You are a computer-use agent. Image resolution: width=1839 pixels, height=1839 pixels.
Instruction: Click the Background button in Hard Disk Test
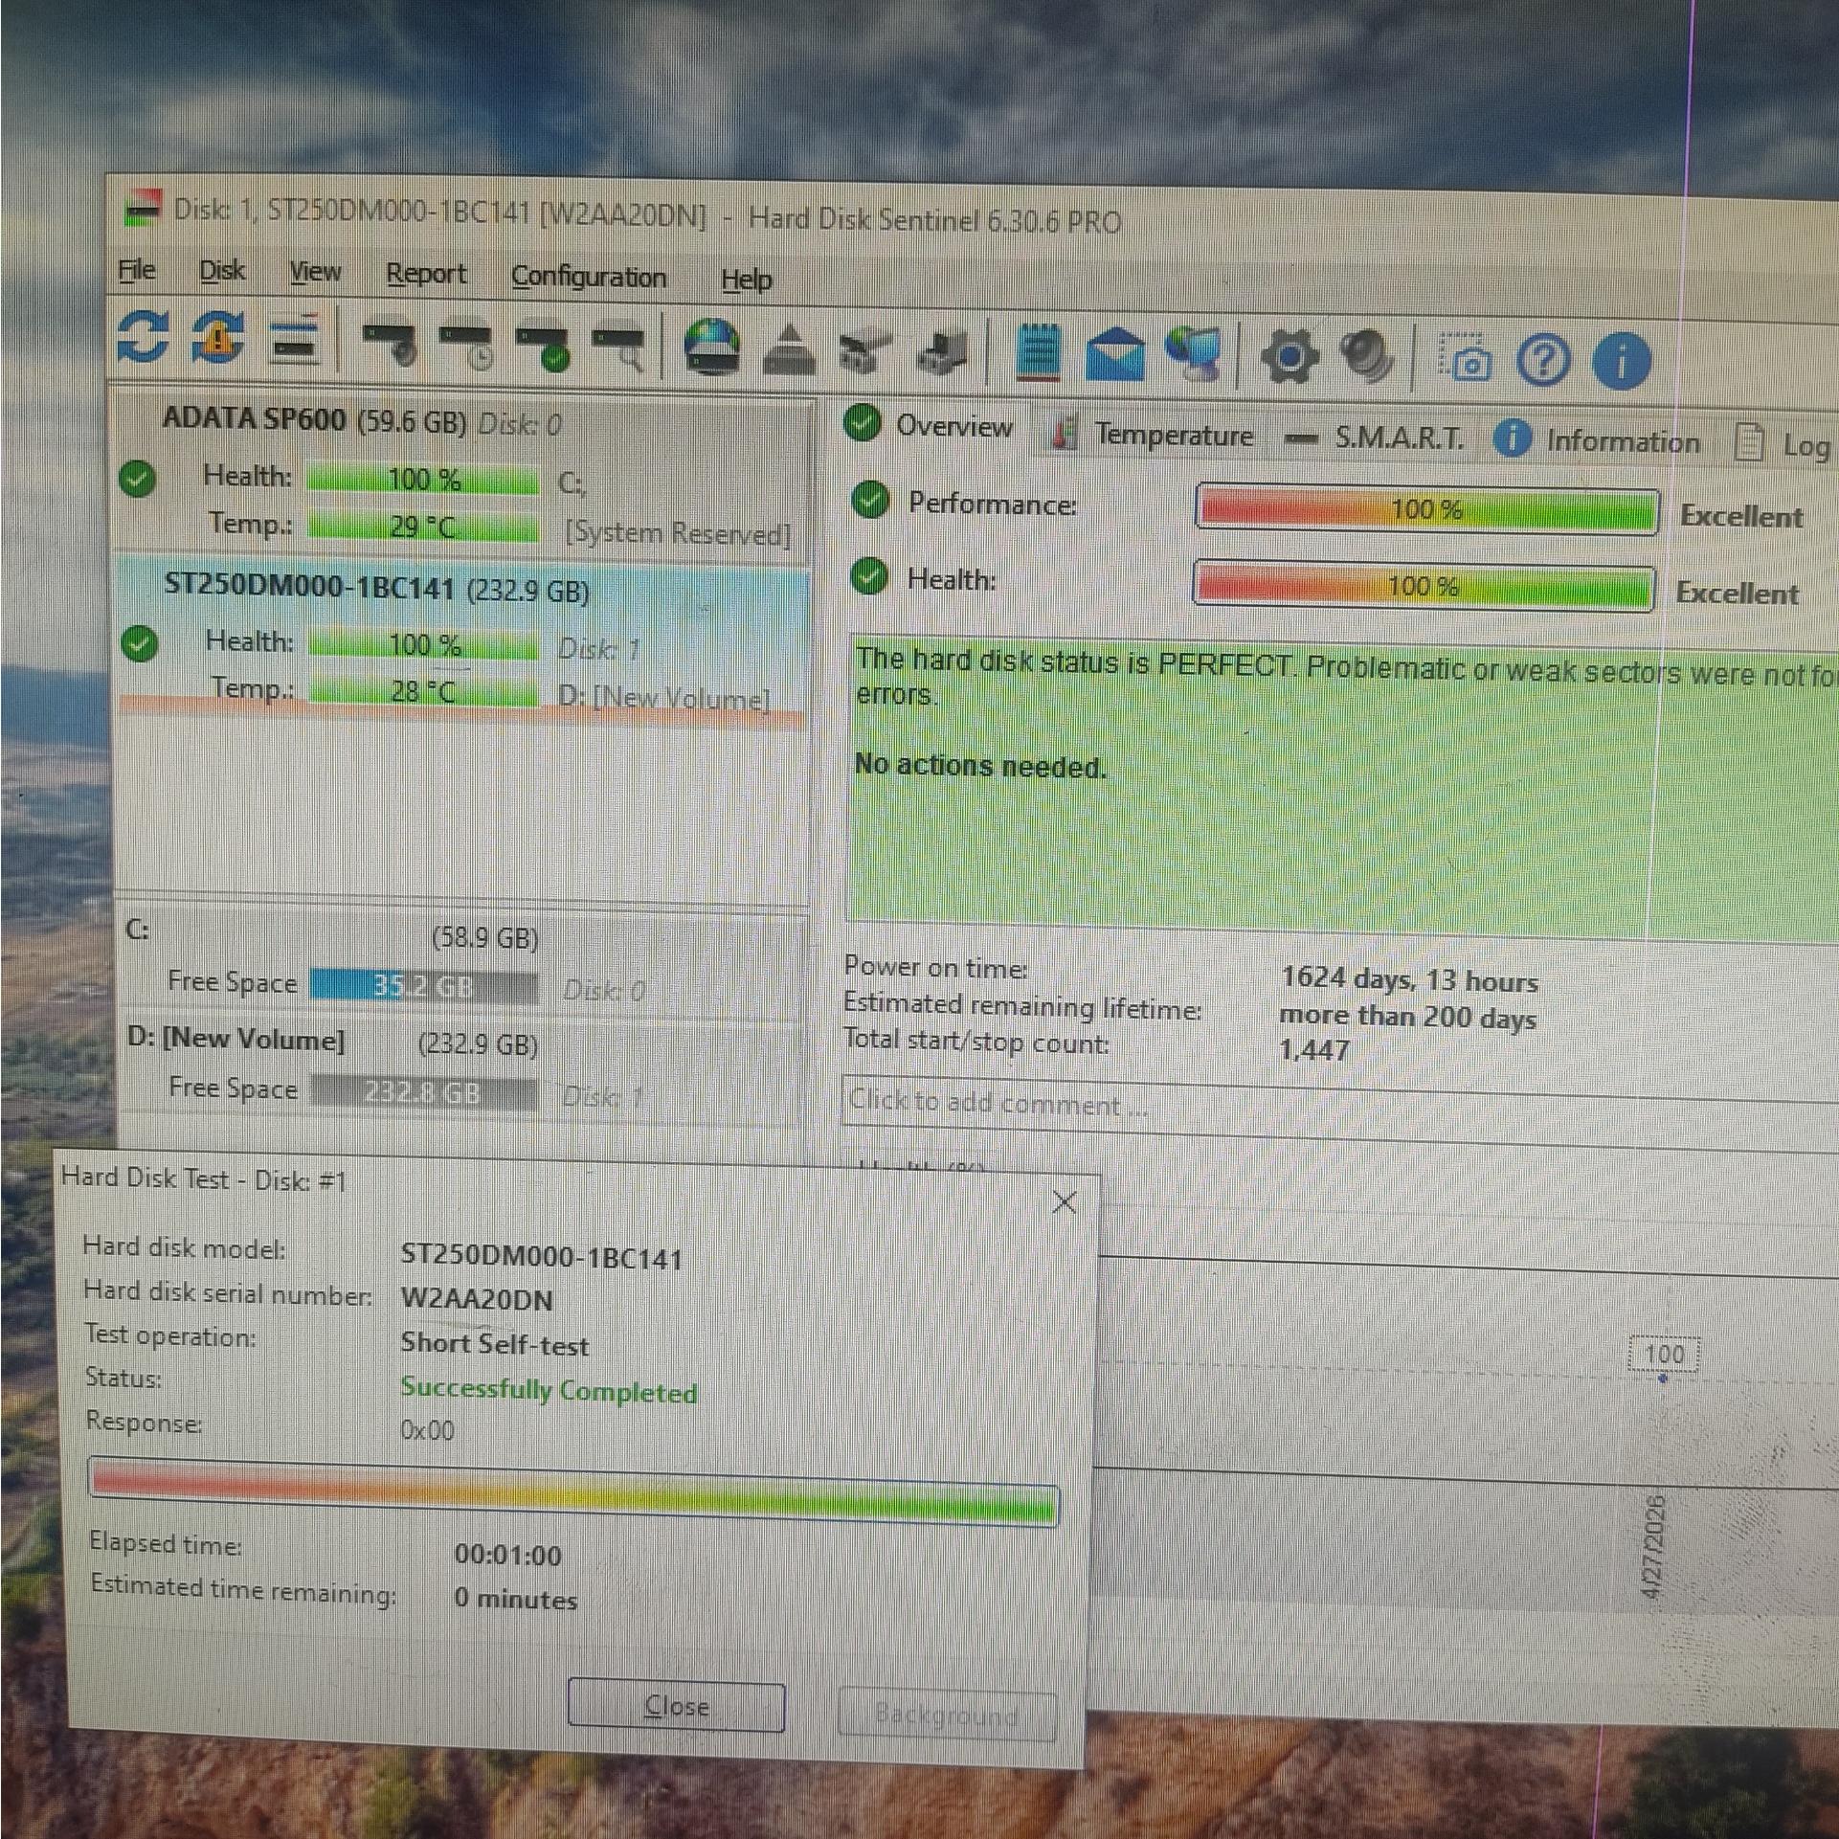click(x=947, y=1715)
